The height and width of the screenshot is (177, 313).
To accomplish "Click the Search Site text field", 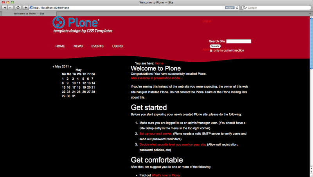I will pos(239,41).
